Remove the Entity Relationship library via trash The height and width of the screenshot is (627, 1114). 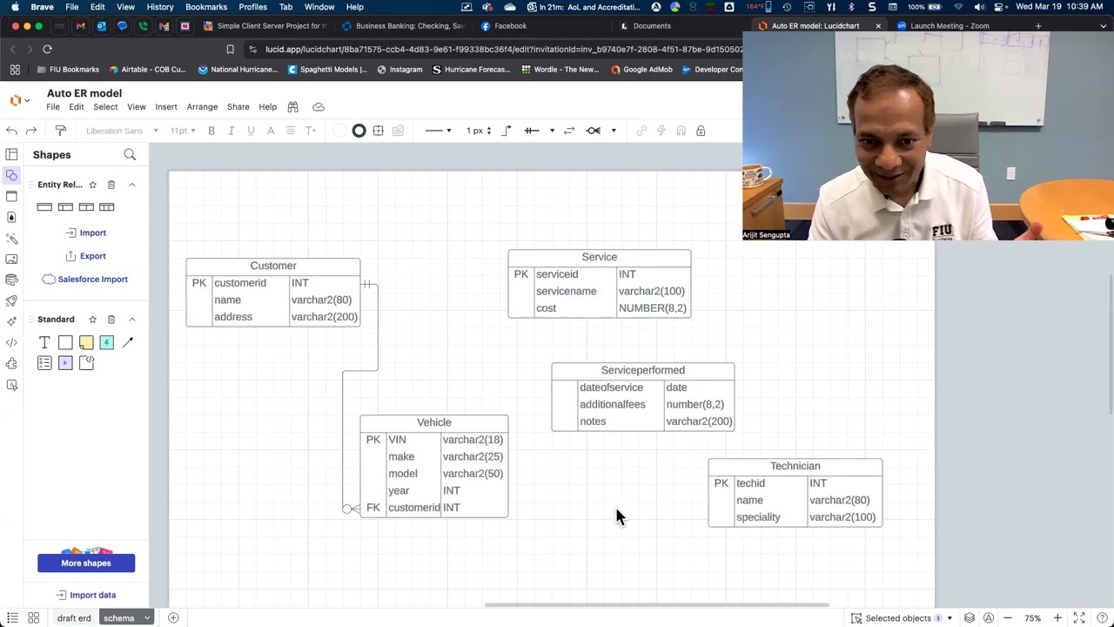coord(111,185)
